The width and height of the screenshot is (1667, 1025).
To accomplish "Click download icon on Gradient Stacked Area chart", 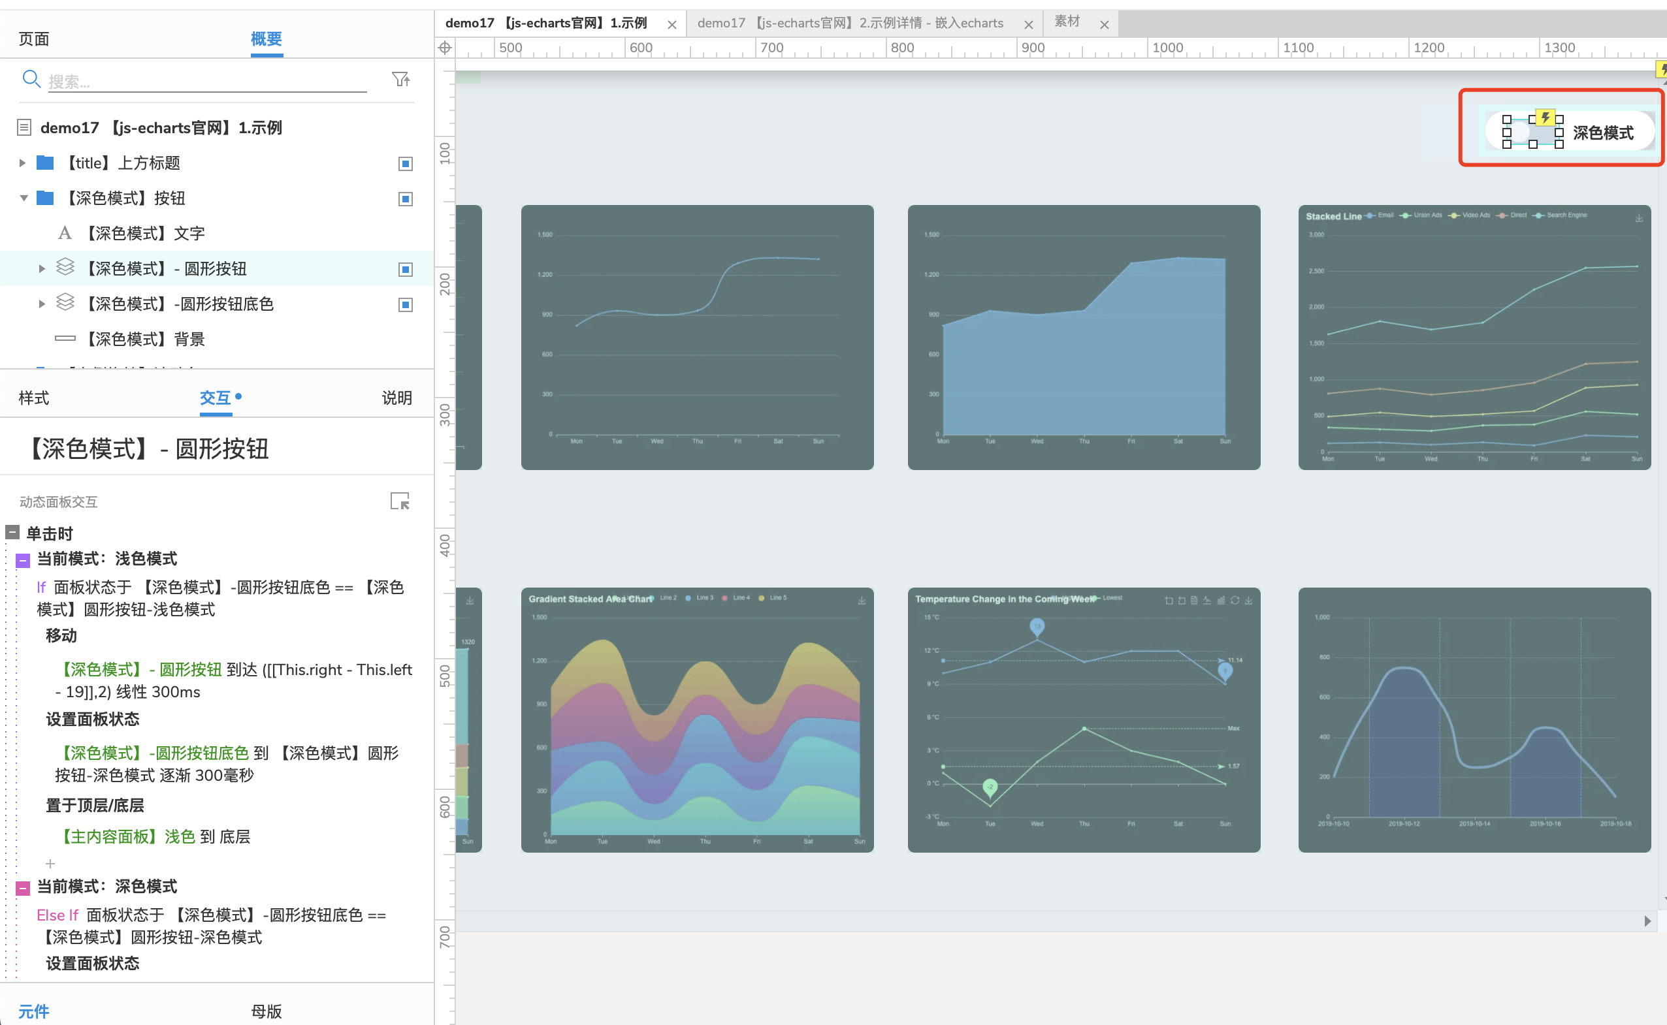I will point(862,601).
